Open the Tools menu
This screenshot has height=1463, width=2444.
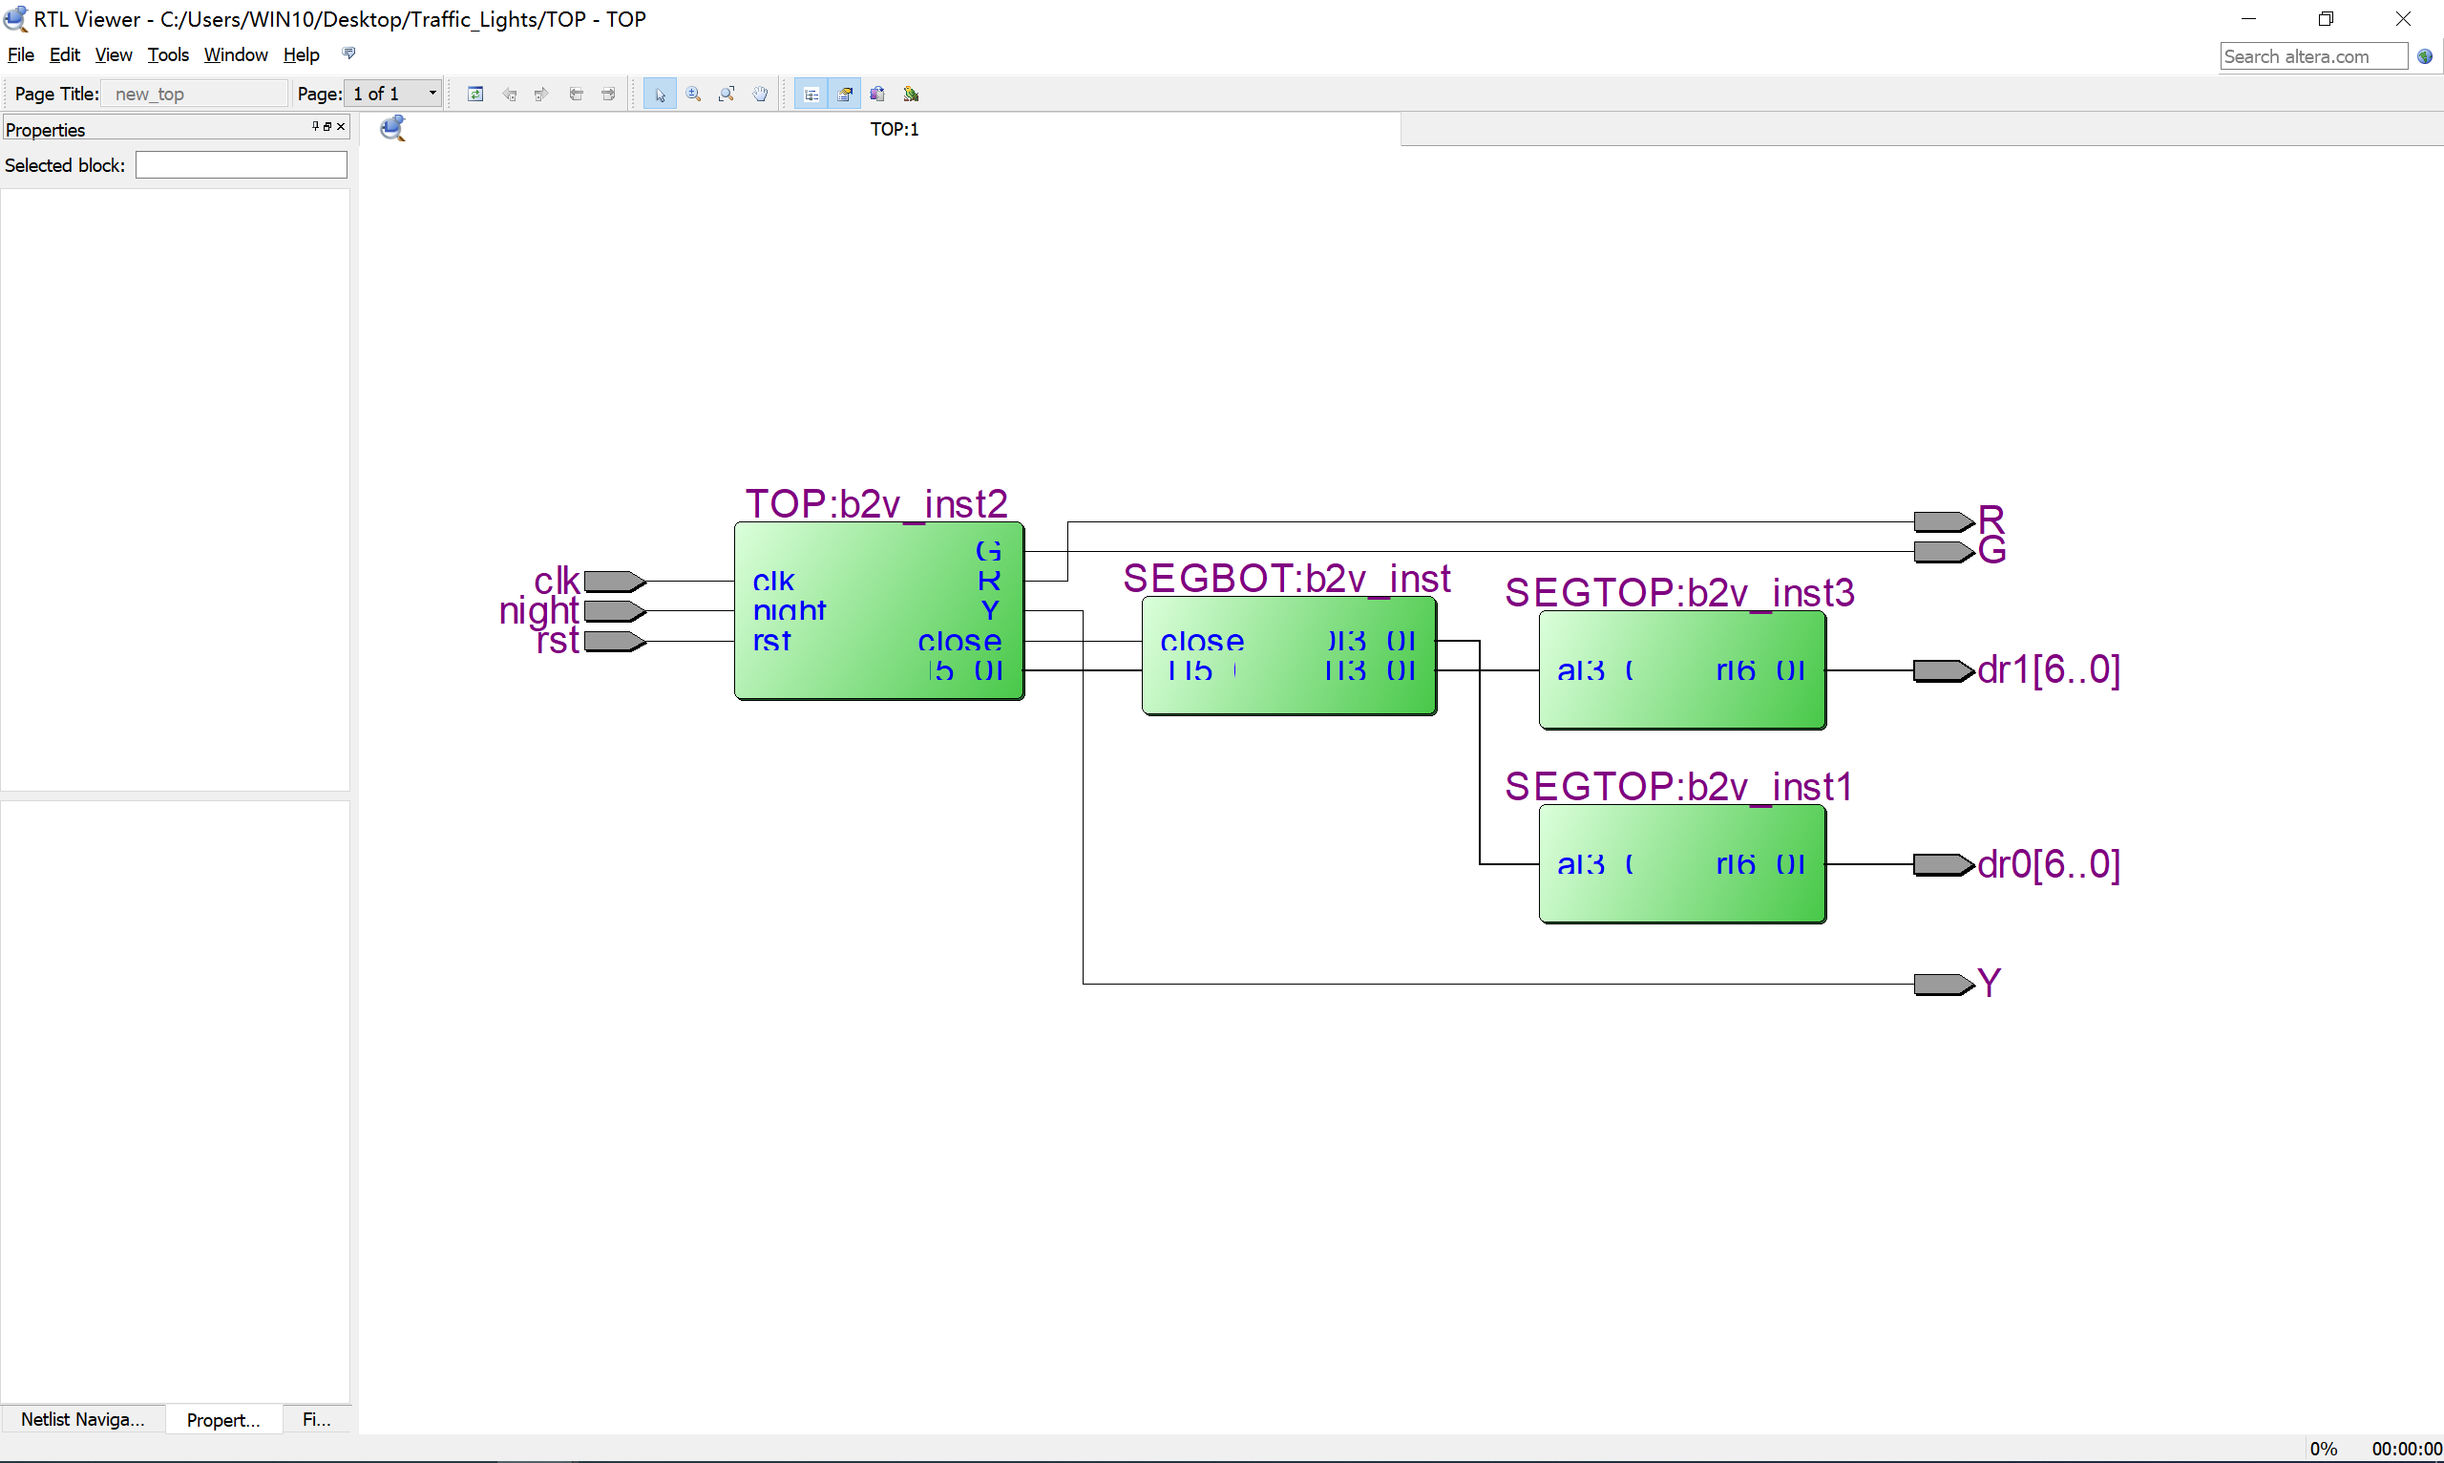[x=167, y=54]
